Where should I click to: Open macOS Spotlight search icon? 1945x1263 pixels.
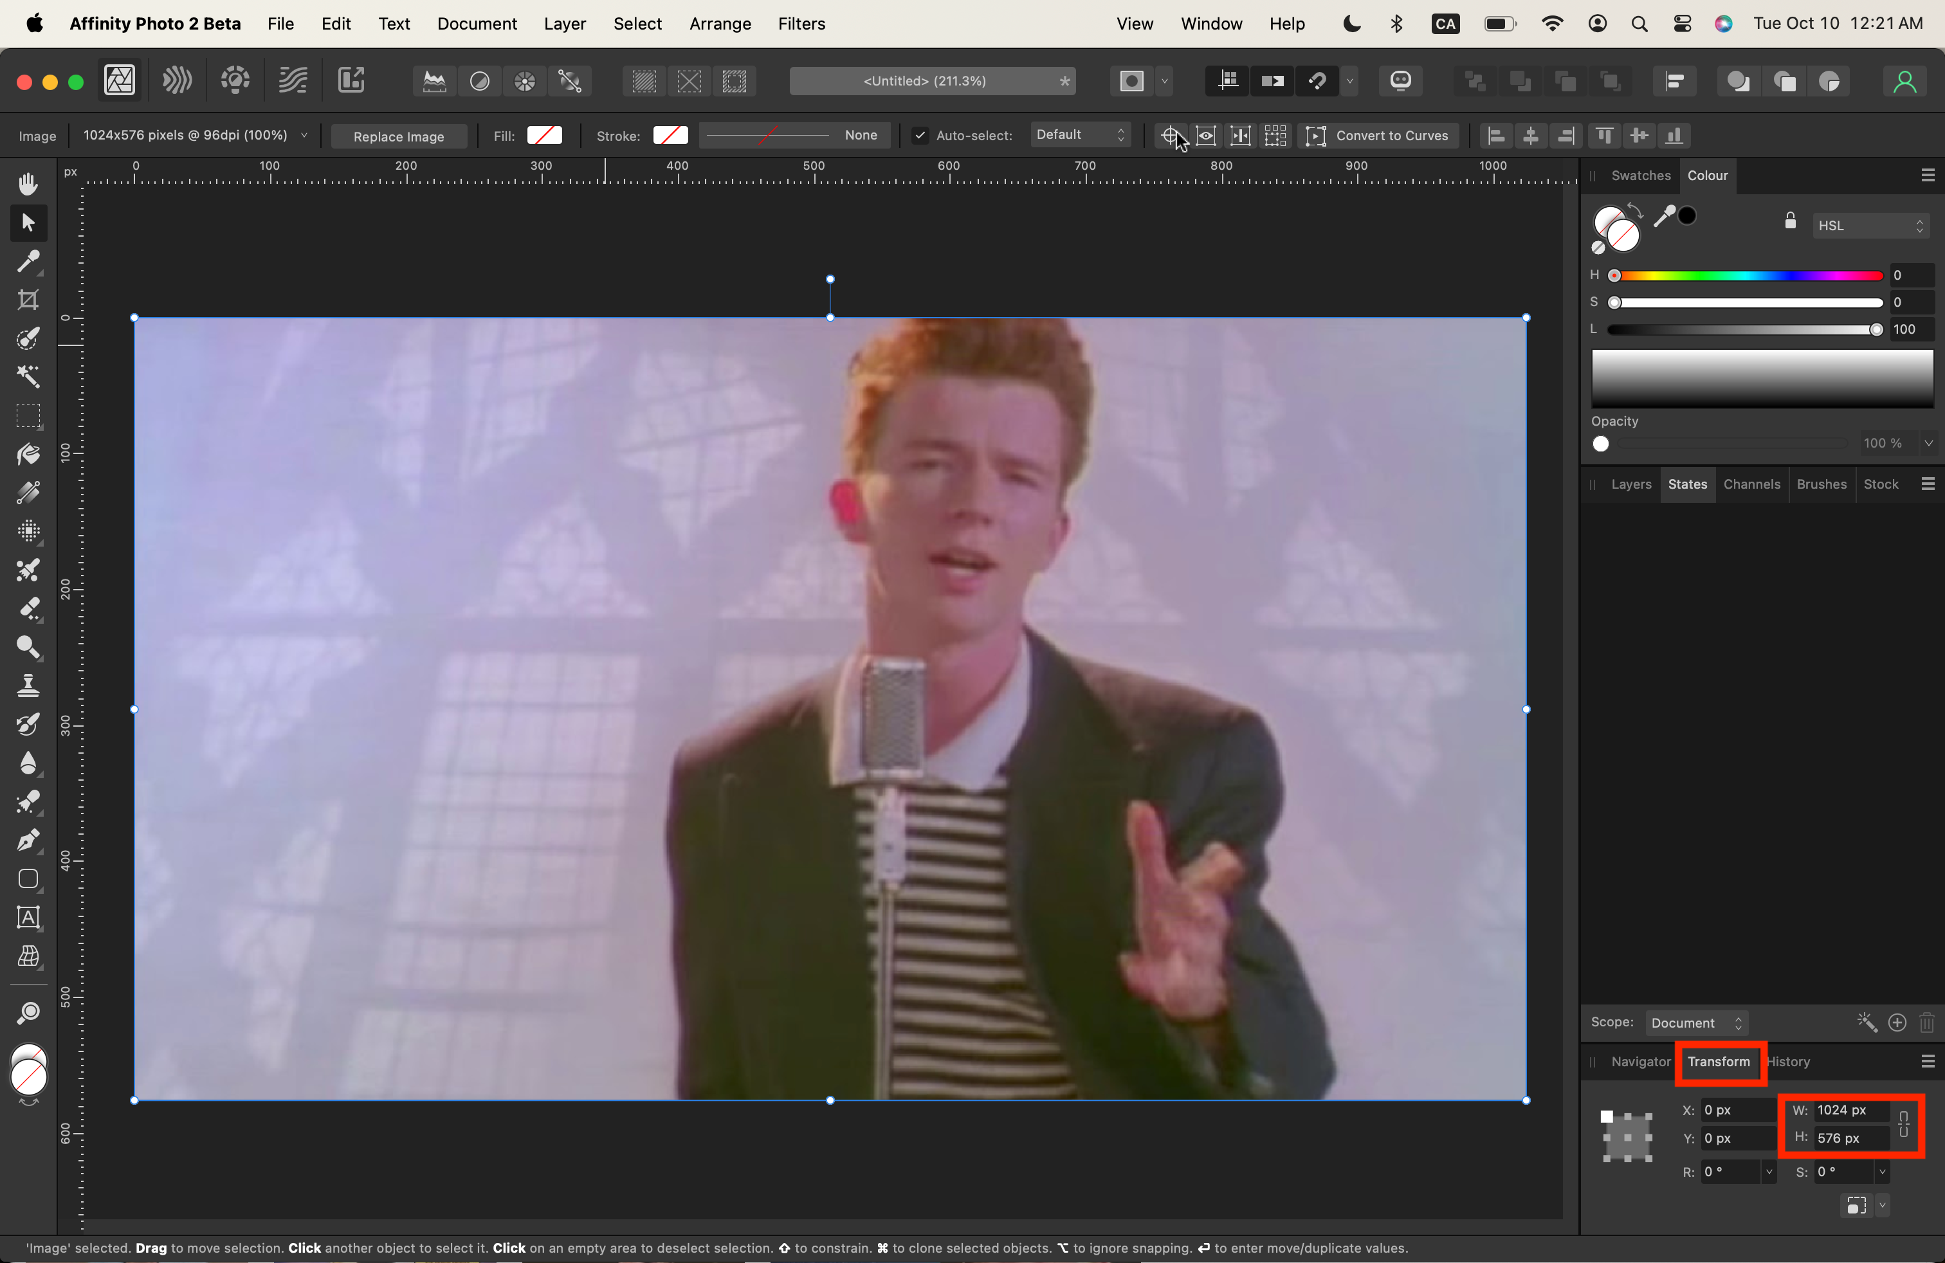1639,24
